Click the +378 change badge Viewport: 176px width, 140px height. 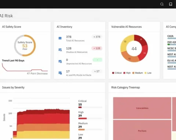click(97, 37)
